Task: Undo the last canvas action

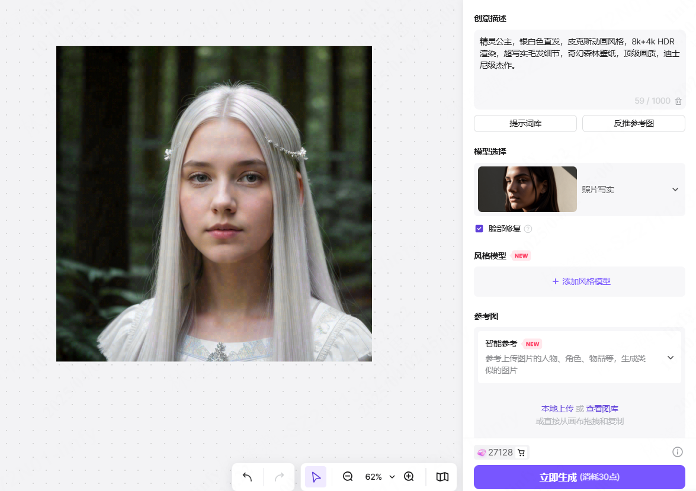Action: coord(247,477)
